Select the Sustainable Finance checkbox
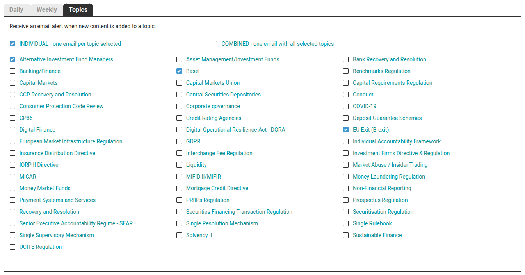525x275 pixels. tap(346, 235)
